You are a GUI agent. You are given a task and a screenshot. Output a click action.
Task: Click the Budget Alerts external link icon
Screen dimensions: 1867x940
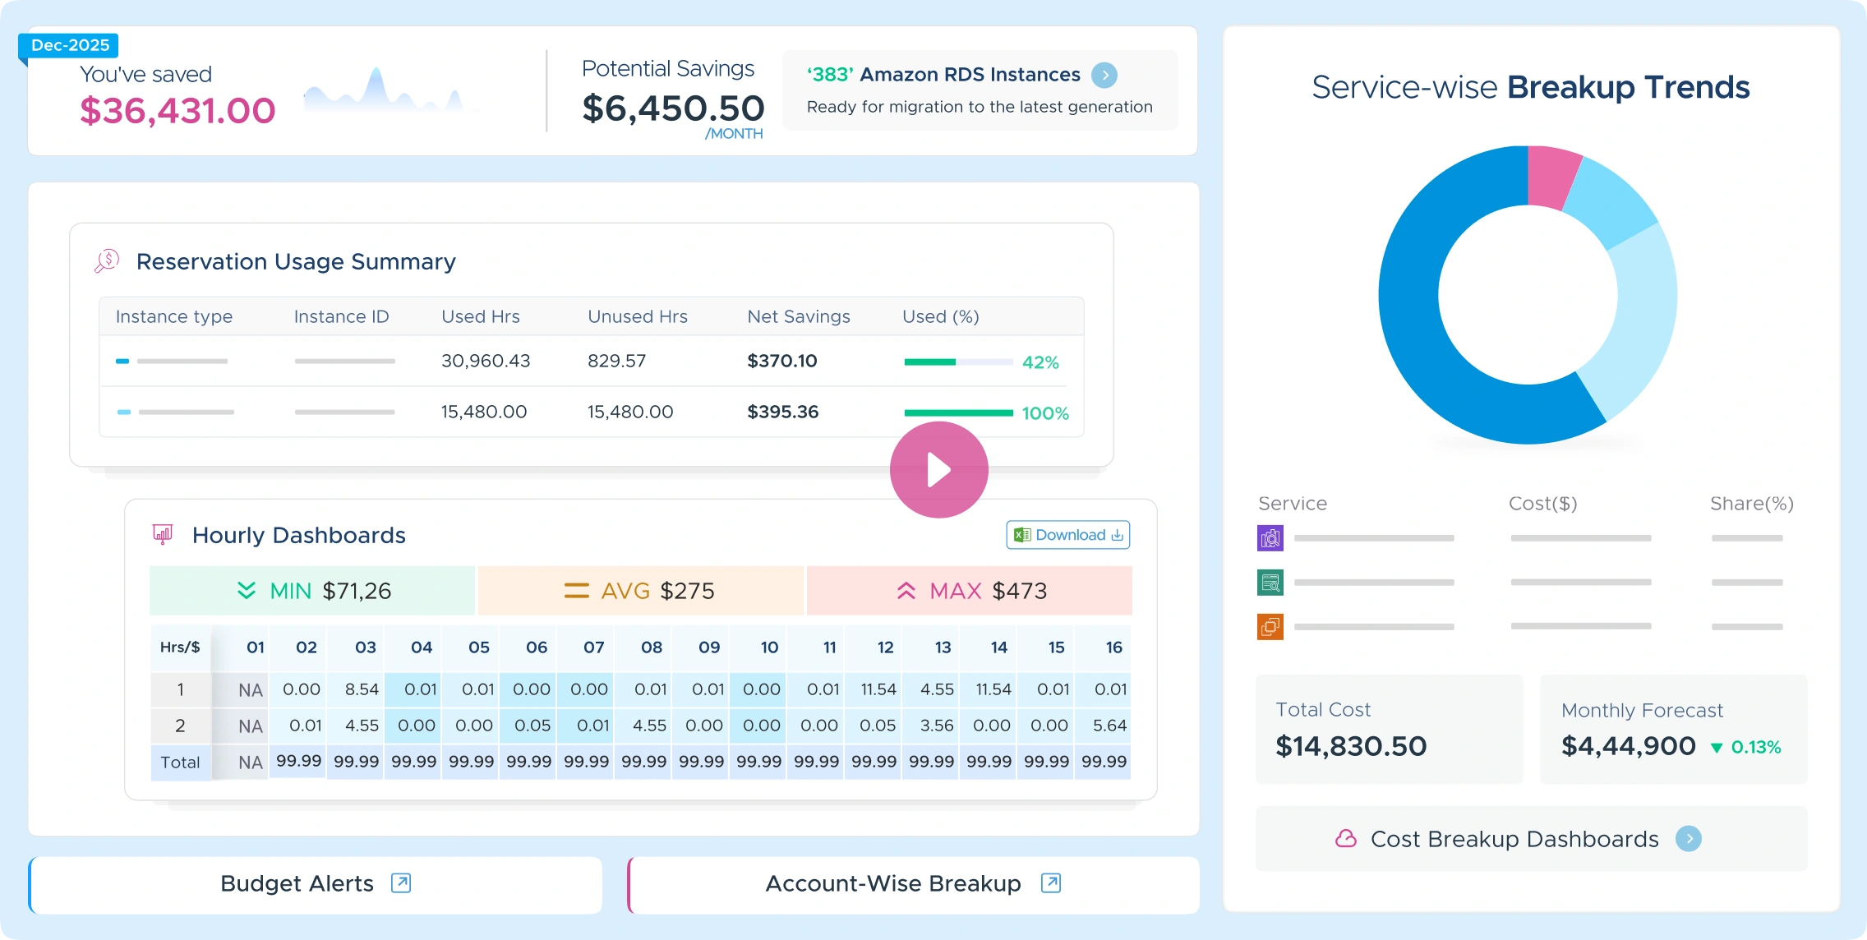401,883
